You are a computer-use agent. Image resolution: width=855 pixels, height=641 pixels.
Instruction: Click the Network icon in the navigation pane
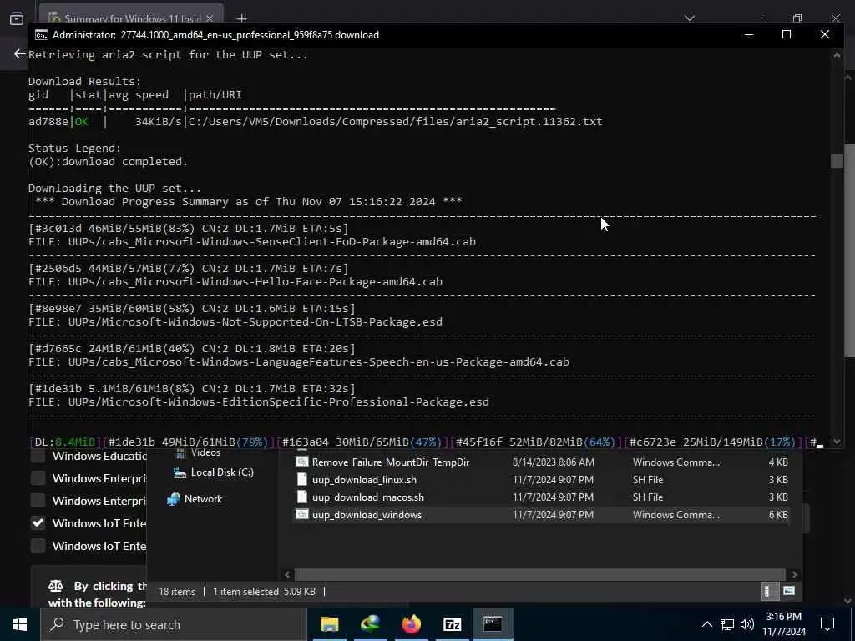[x=174, y=499]
